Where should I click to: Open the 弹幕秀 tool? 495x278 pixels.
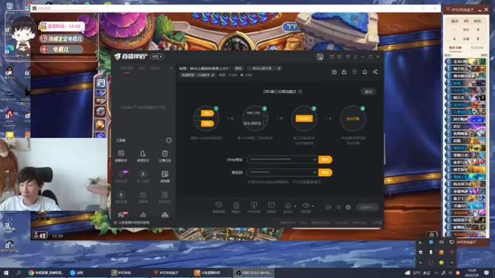(143, 197)
